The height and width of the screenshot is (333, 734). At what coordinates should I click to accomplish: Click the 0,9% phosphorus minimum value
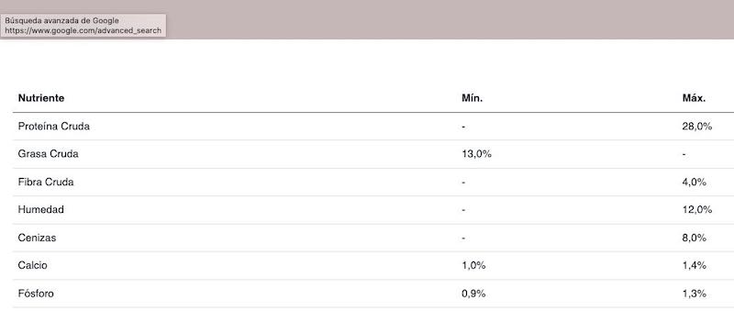pos(473,294)
